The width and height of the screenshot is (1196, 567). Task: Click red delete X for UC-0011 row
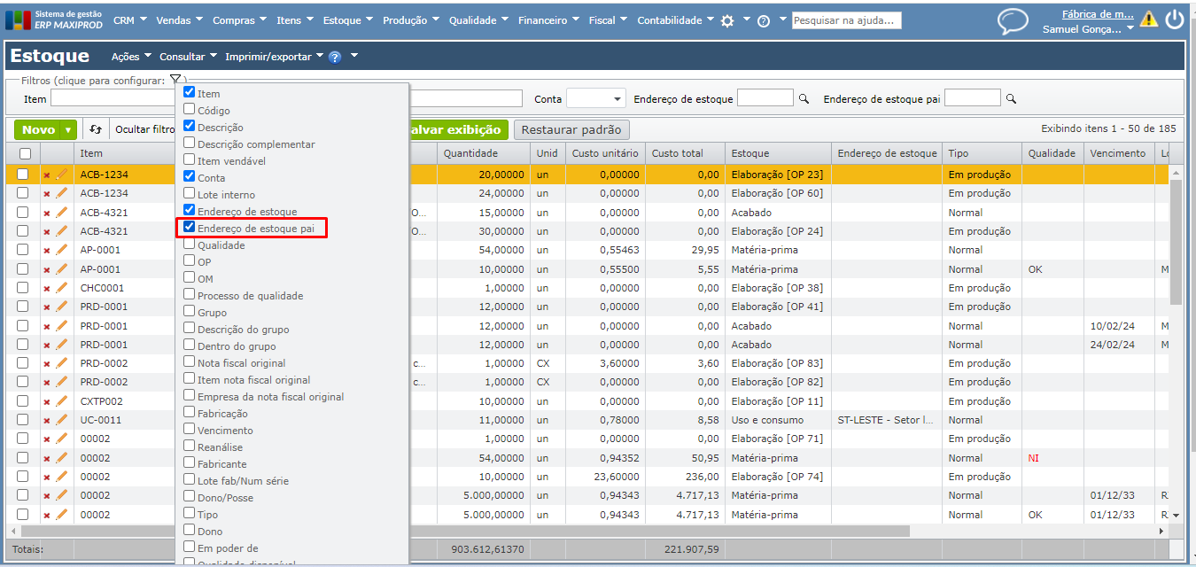click(x=47, y=421)
